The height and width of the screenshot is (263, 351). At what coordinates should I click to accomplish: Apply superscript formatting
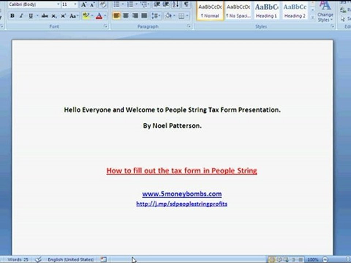[x=63, y=16]
